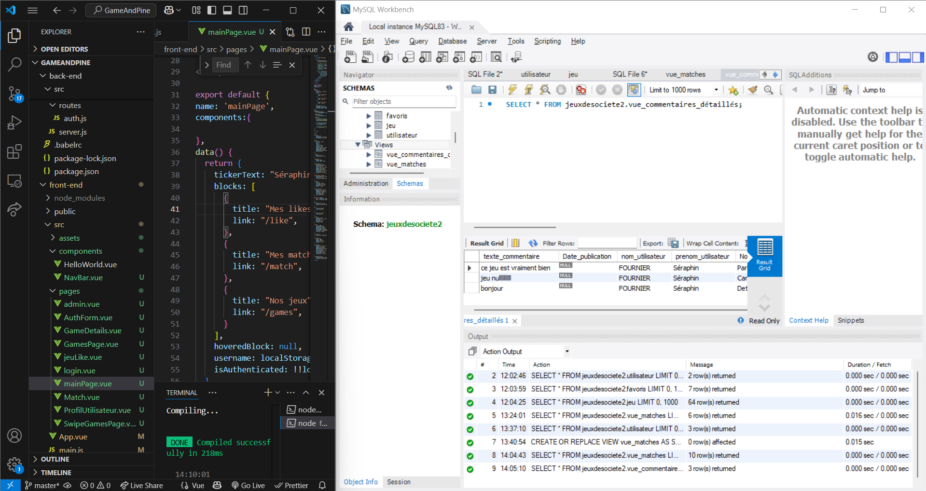926x491 pixels.
Task: Click Explain query magnifier icon
Action: point(545,90)
